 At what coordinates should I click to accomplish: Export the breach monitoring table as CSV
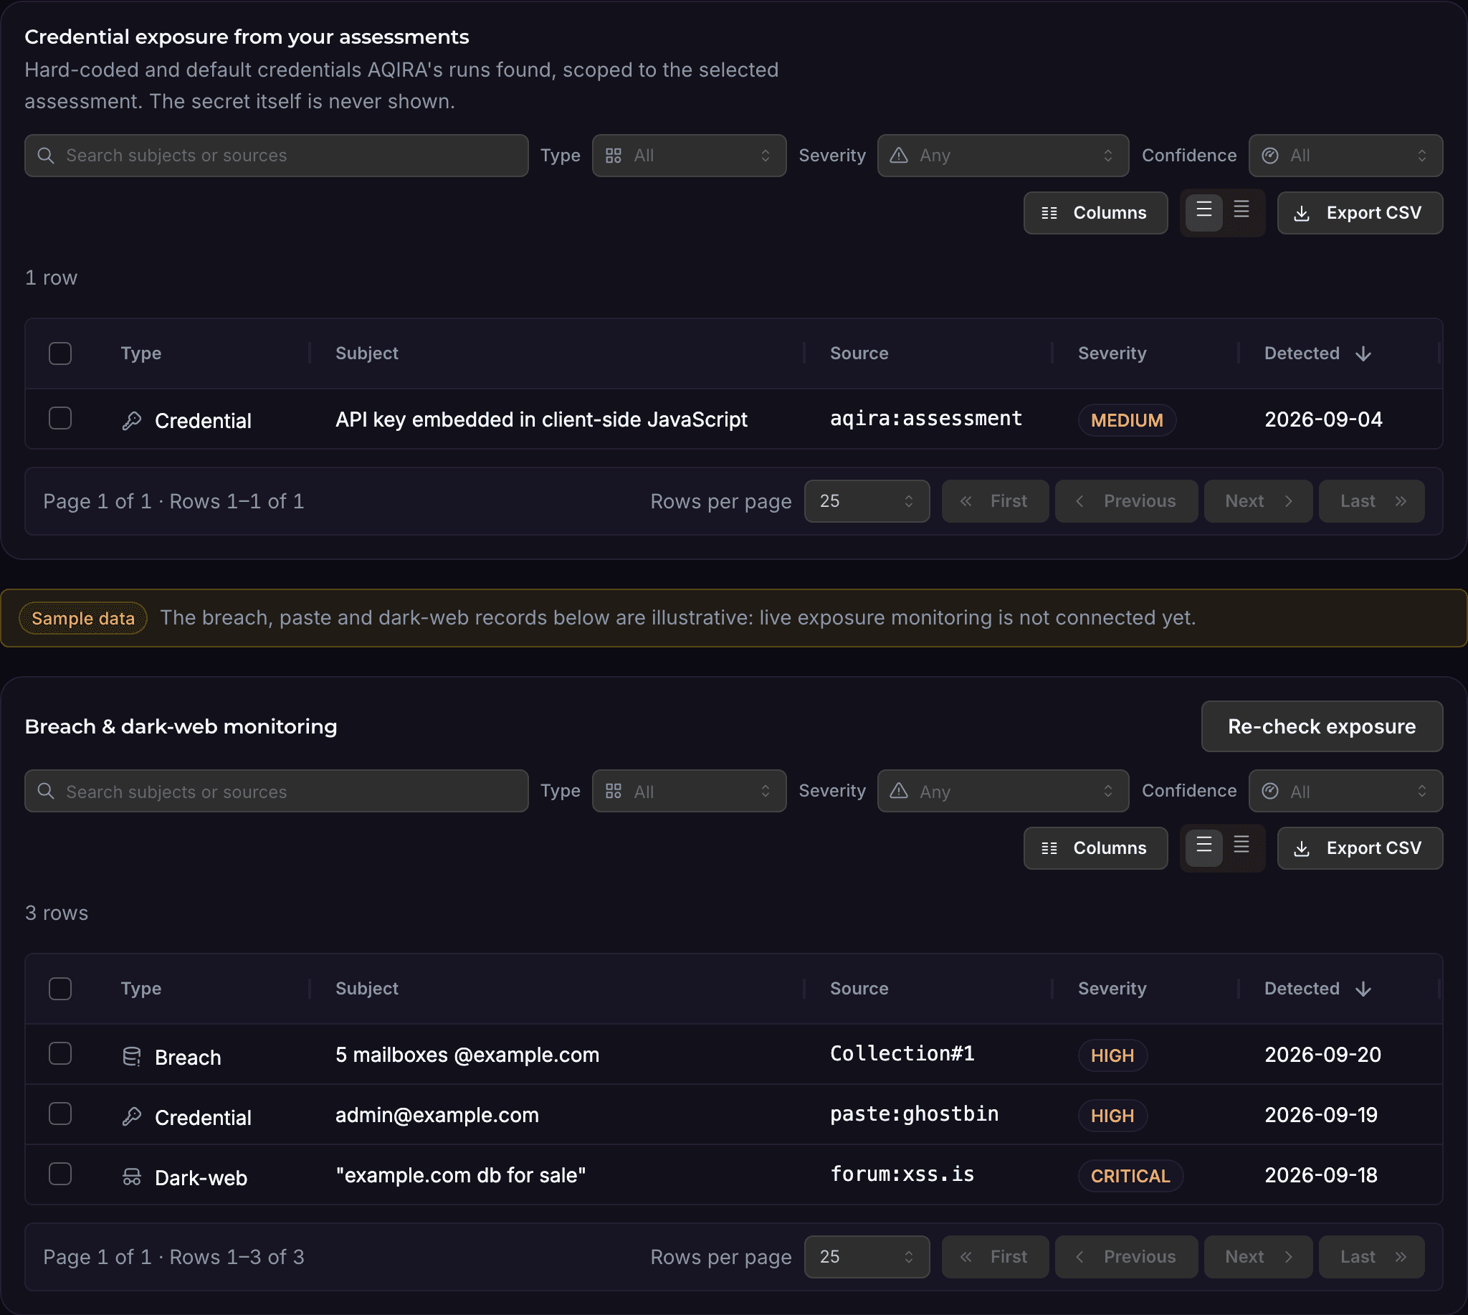coord(1360,848)
